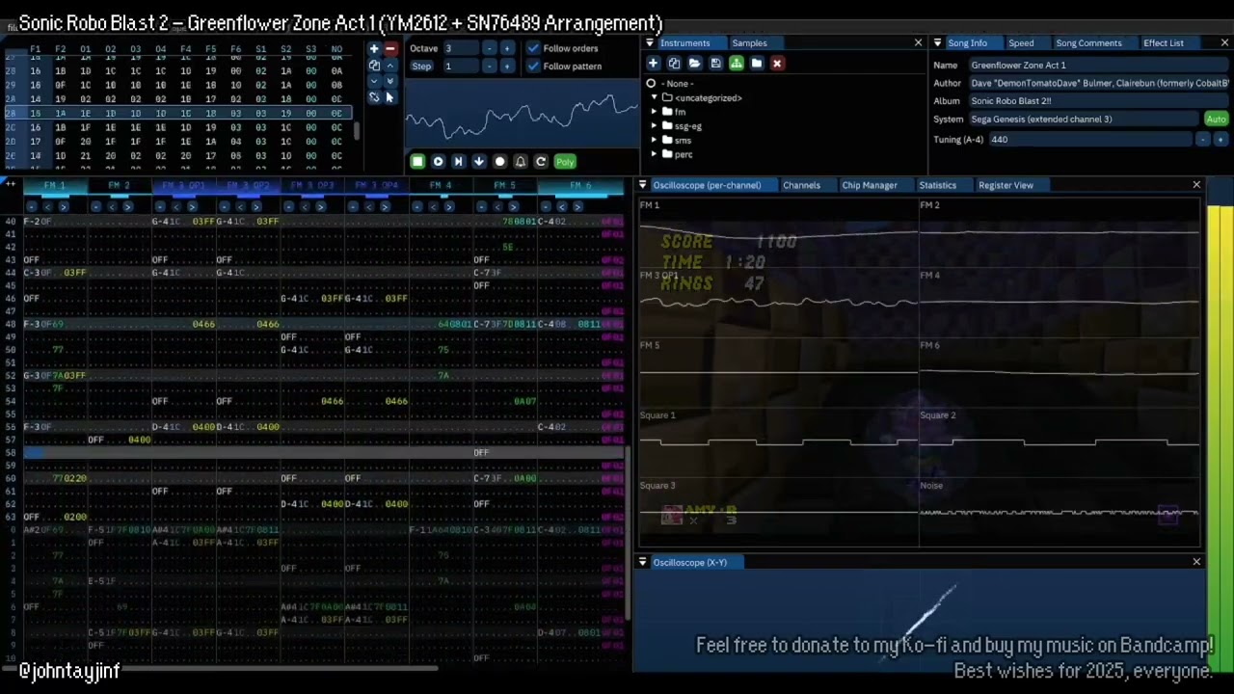Open the Instruments panel dropdown triangle
This screenshot has width=1234, height=694.
coord(650,42)
